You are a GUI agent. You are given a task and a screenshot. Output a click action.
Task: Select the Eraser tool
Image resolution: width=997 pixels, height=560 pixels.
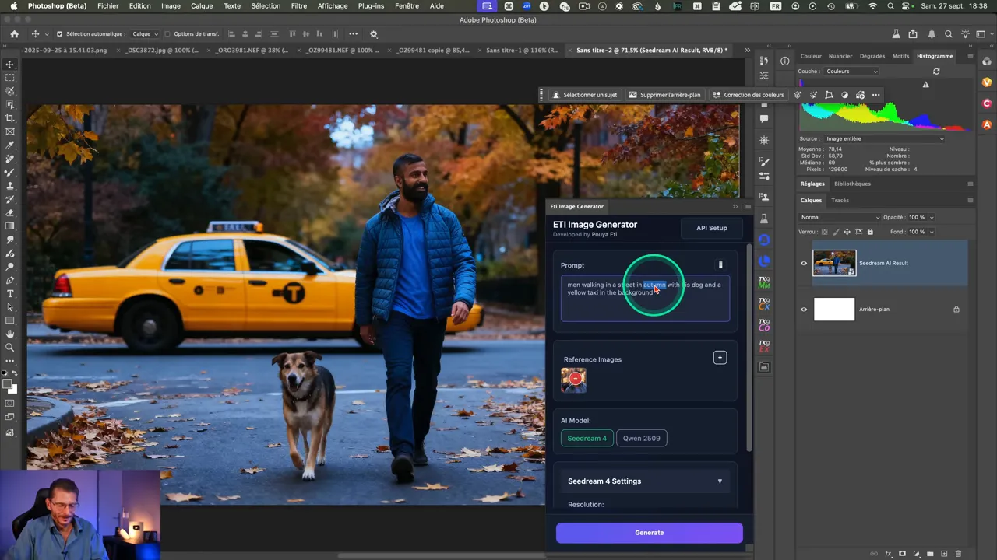10,212
